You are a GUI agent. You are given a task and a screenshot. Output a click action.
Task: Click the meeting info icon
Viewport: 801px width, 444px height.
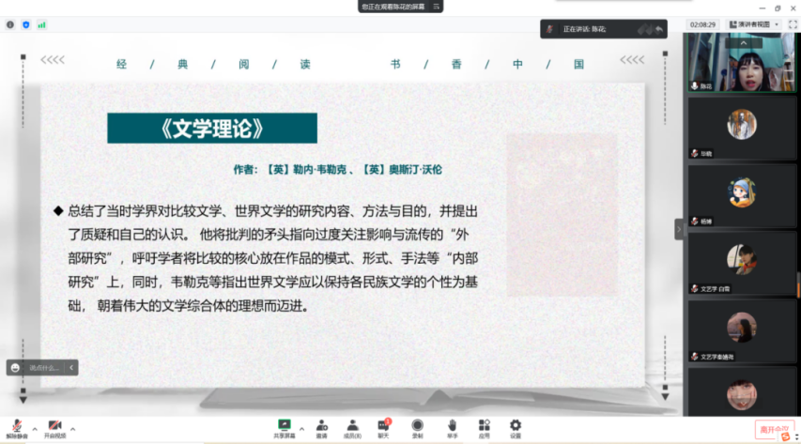pos(10,24)
